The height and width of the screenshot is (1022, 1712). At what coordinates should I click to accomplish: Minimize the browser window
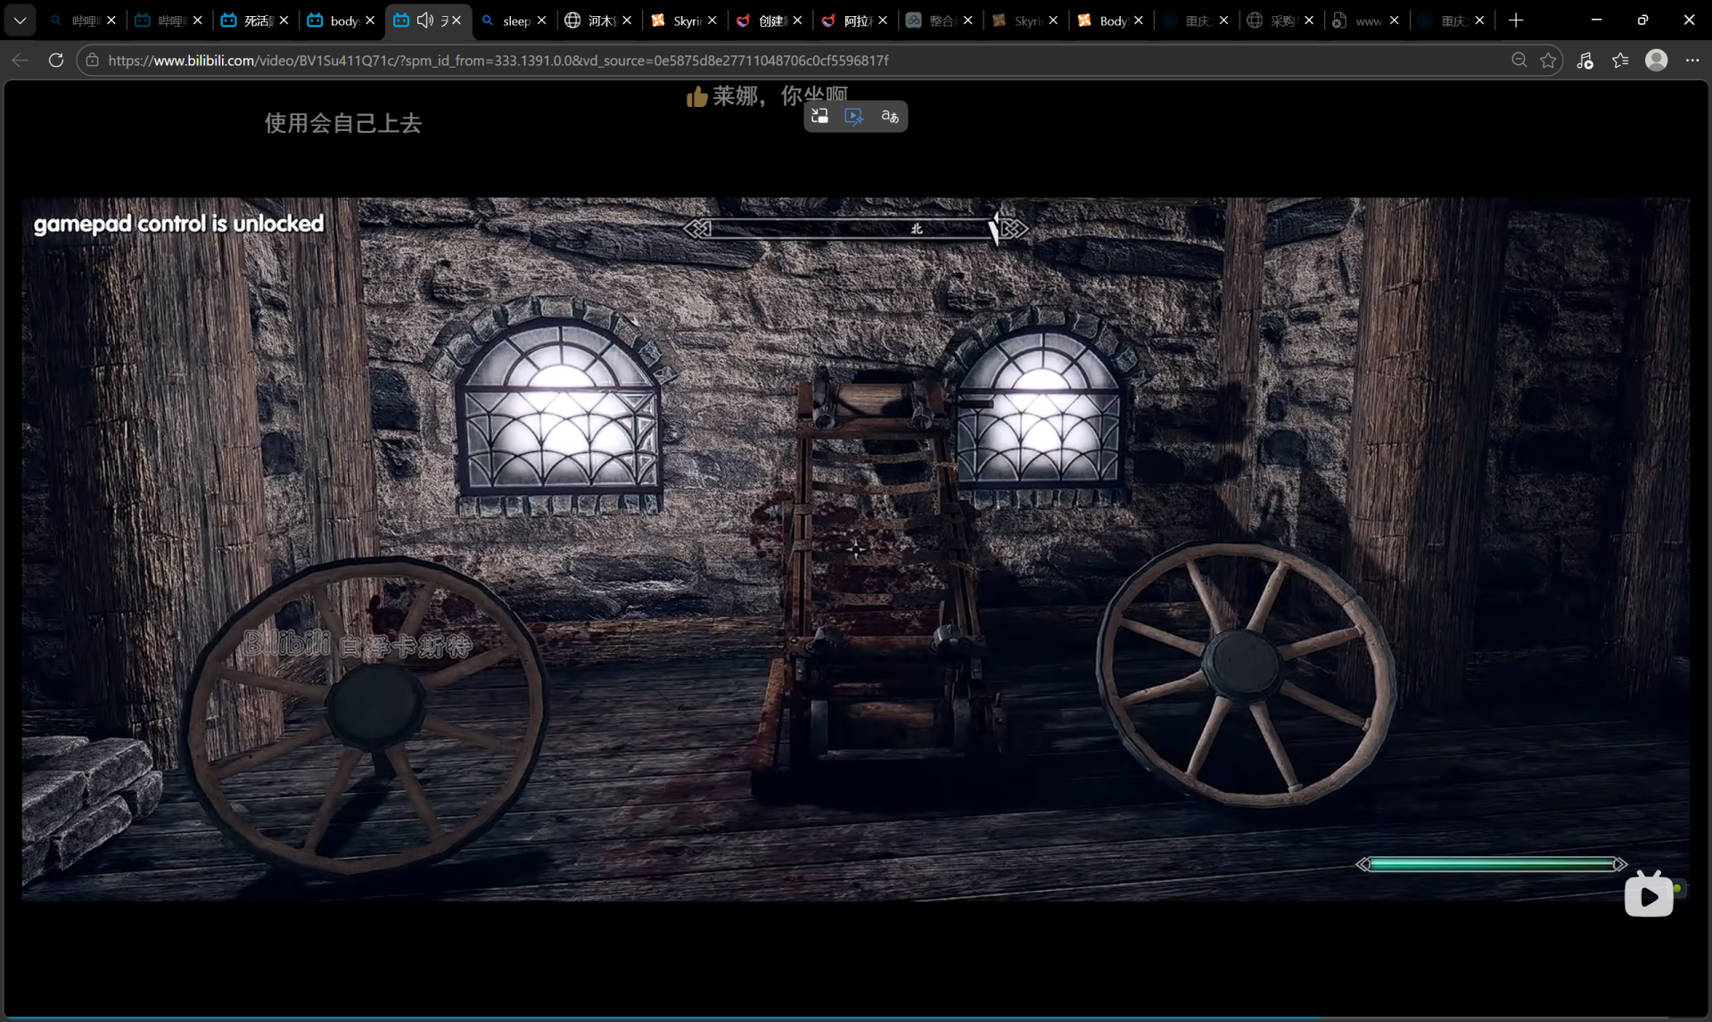(1596, 20)
